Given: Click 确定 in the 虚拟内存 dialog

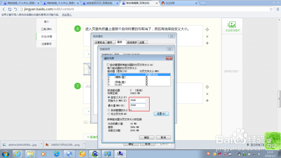Looking at the screenshot, I should click(147, 137).
